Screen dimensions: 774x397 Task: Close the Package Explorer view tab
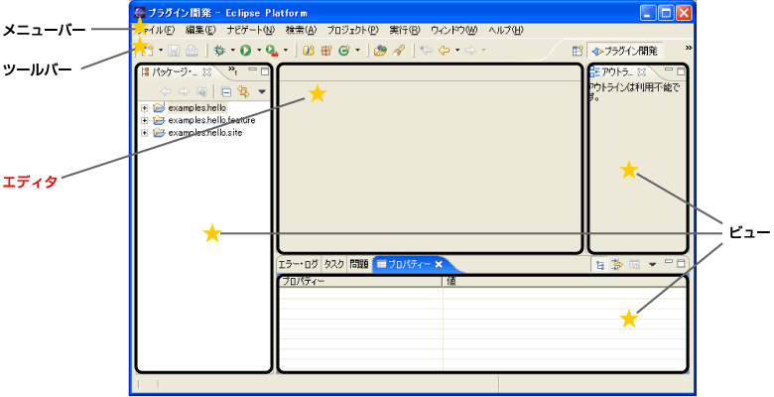(207, 72)
